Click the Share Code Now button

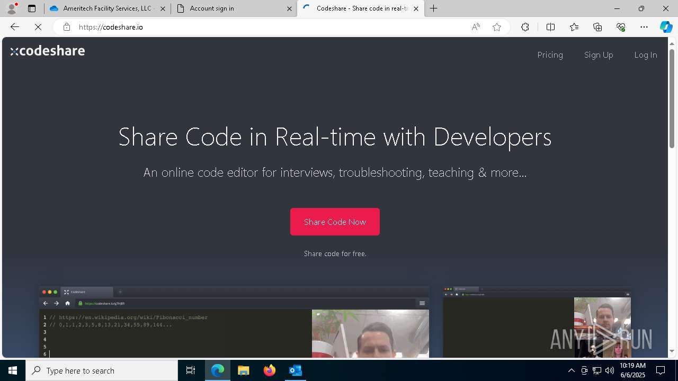point(335,222)
